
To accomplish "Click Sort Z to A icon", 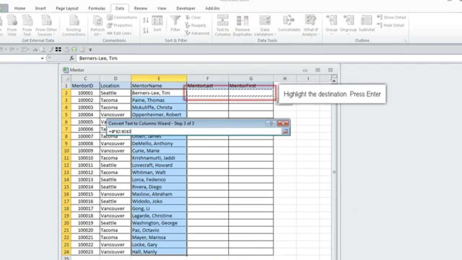I will coord(145,30).
